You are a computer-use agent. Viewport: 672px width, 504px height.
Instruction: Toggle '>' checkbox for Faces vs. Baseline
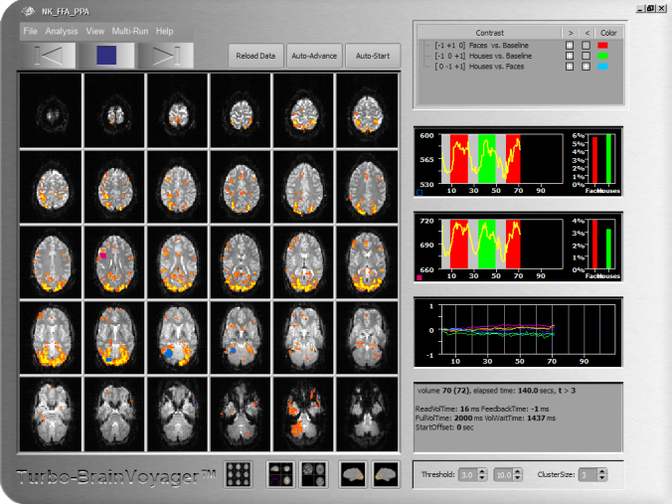click(570, 46)
